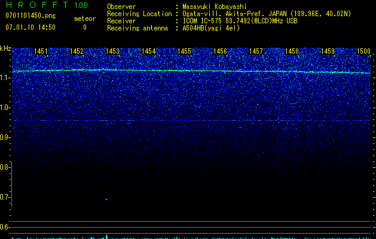Screen dimensions: 376x239
Task: Click the meteor count value 0
Action: pos(85,27)
